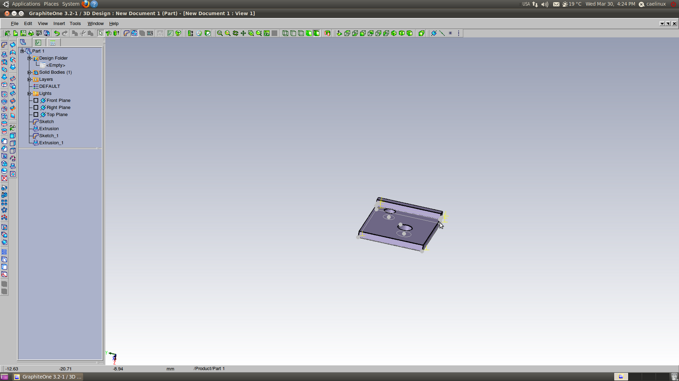Choose a wireframe cube view icon

tap(285, 33)
